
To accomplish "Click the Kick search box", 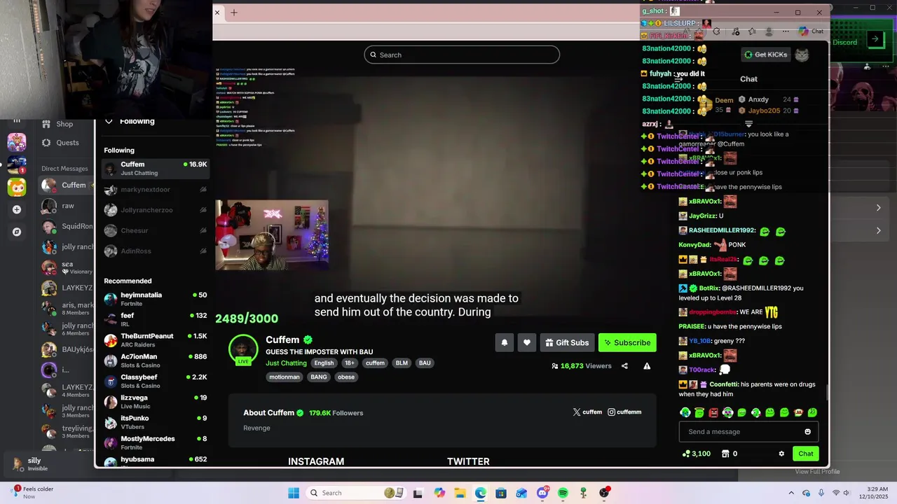I will [462, 55].
